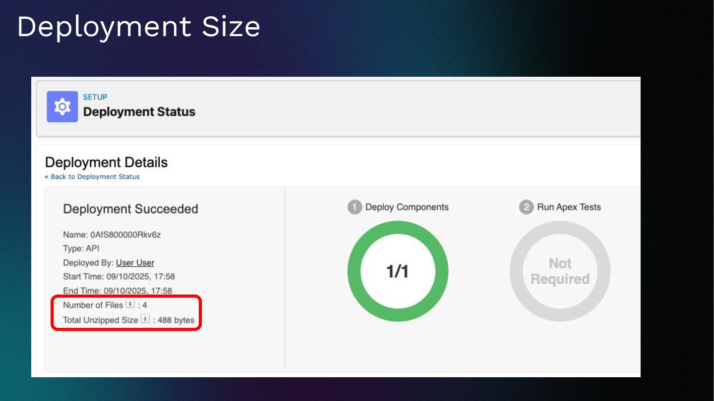714x401 pixels.
Task: Click the Deployment Size slide title
Action: pos(138,27)
